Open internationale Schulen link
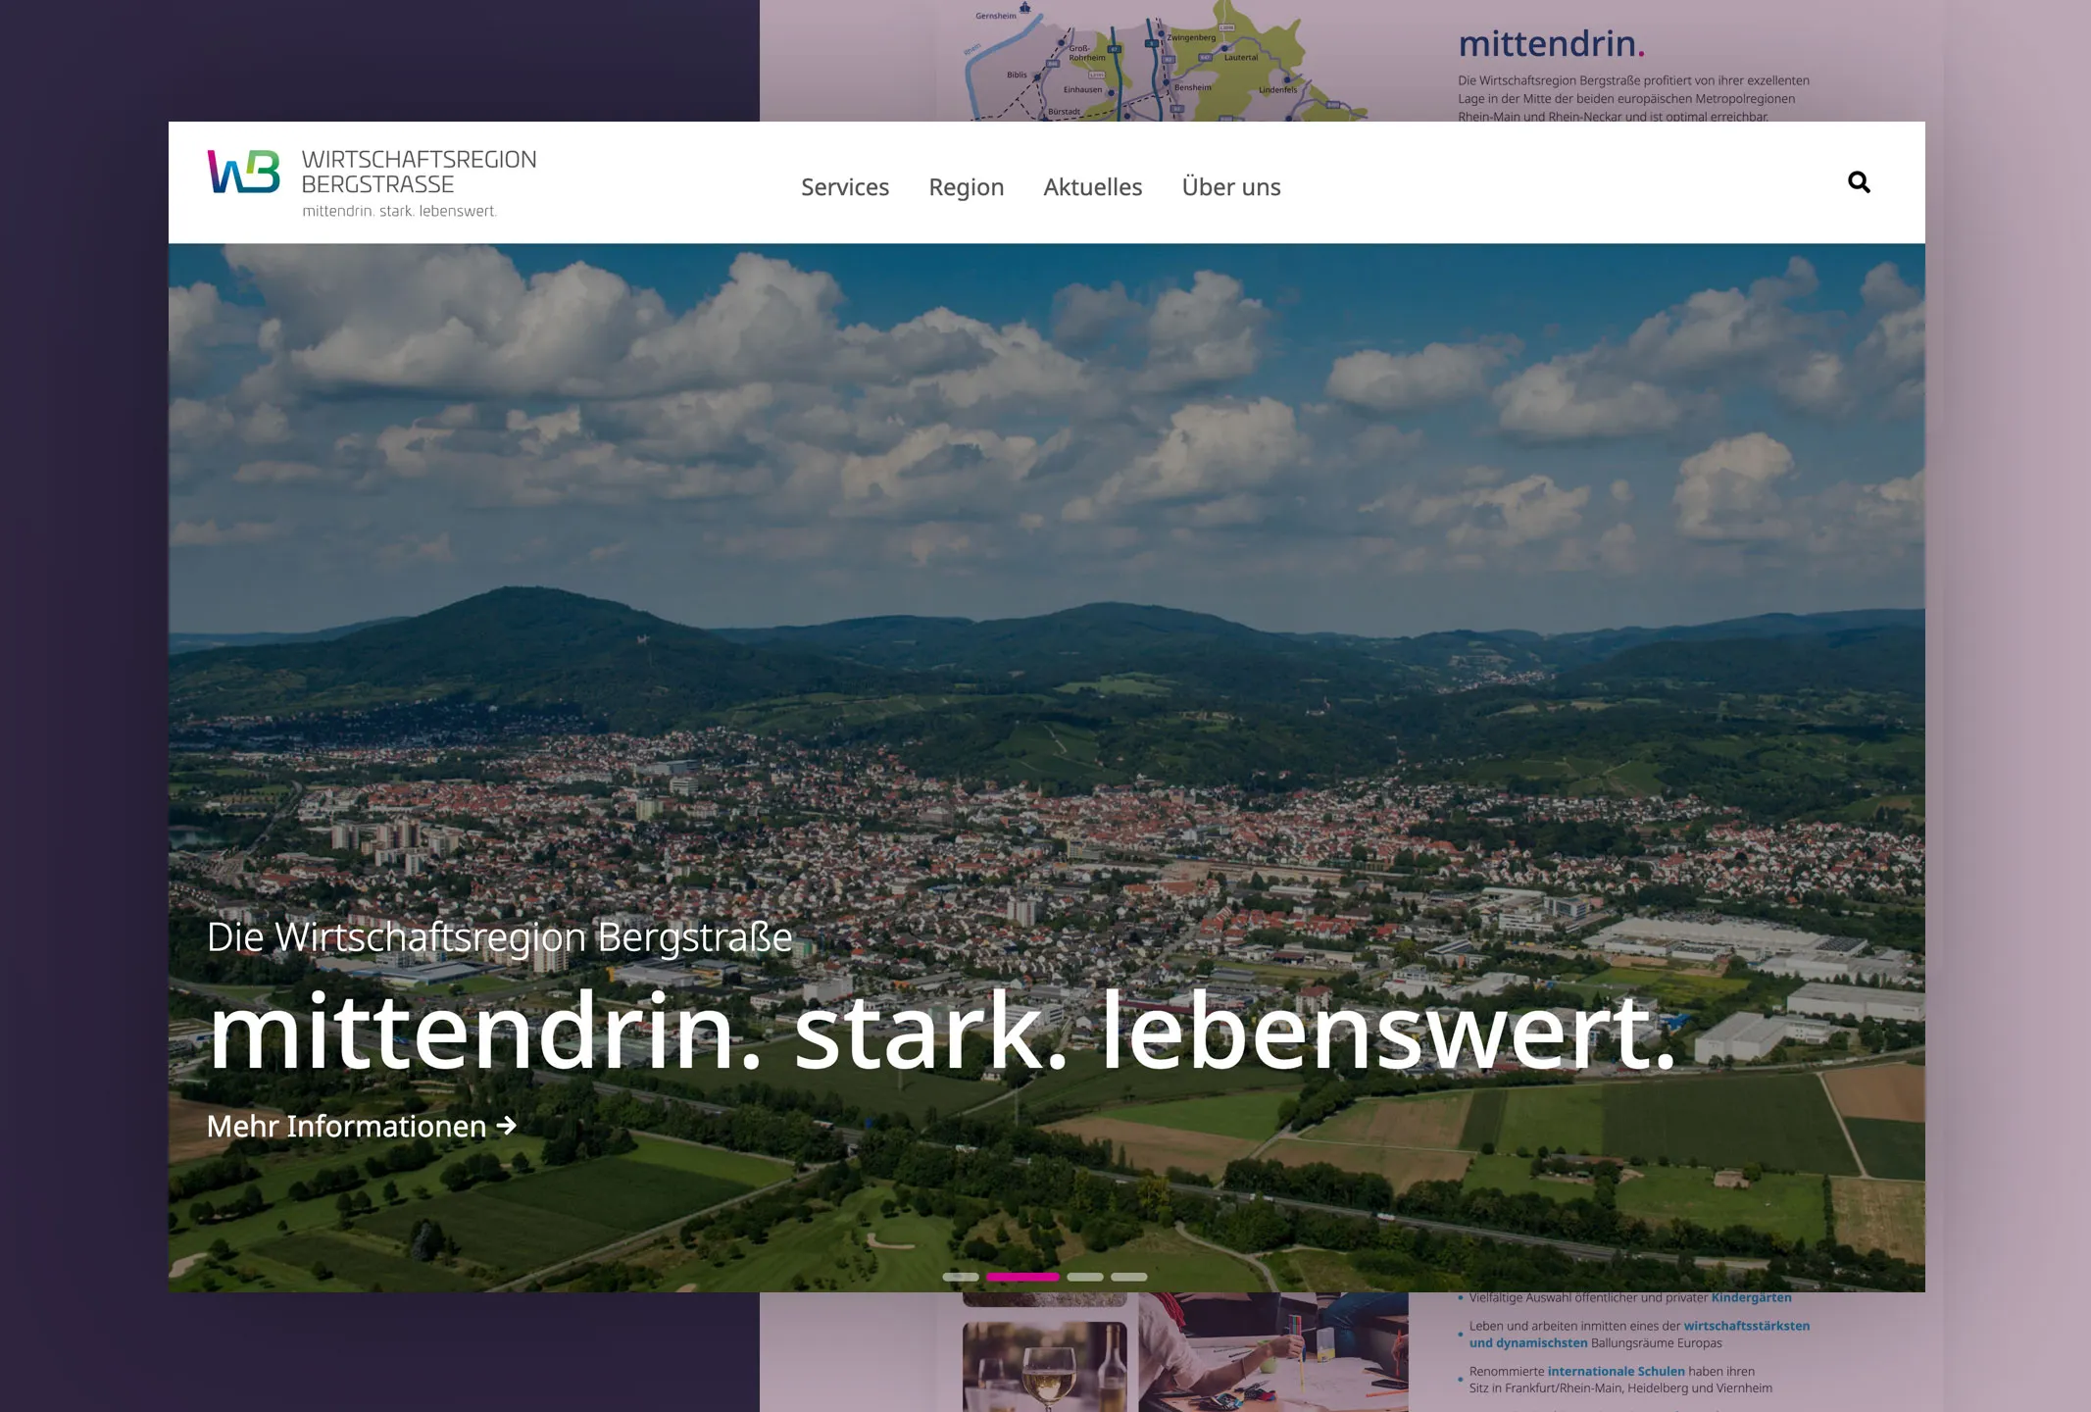2091x1412 pixels. [1616, 1372]
